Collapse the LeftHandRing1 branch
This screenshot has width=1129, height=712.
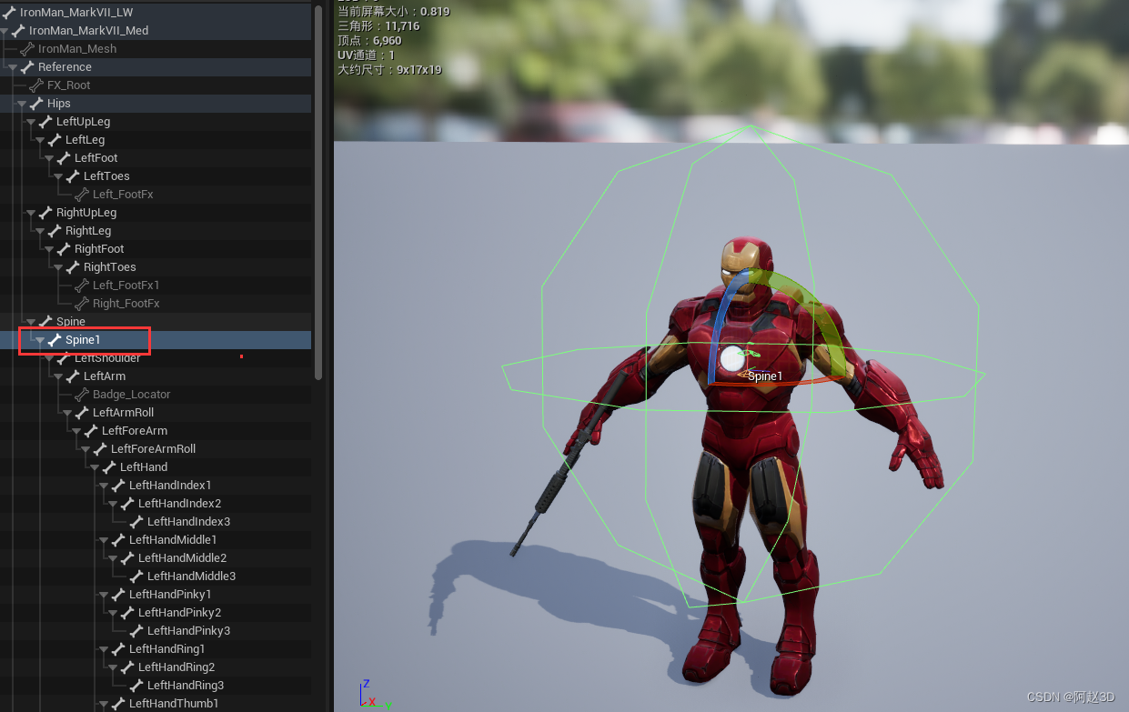[x=104, y=649]
